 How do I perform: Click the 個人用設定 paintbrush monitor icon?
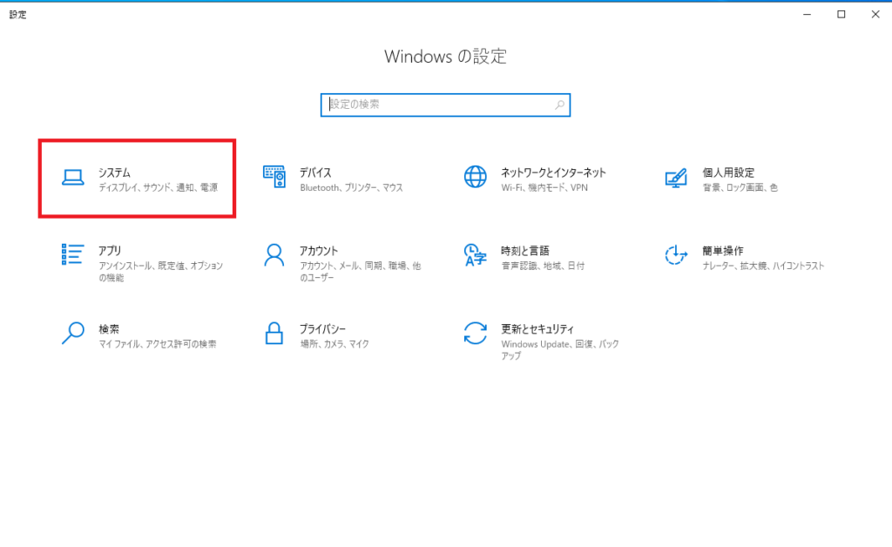point(676,178)
